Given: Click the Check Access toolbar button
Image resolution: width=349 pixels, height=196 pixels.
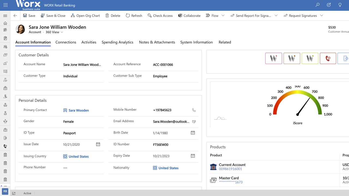Looking at the screenshot, I should tap(160, 16).
